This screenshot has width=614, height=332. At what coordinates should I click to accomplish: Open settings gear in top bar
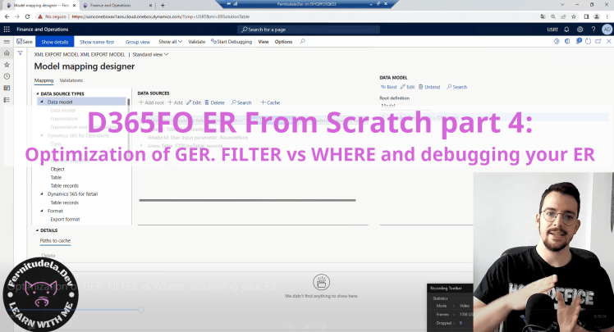[580, 30]
